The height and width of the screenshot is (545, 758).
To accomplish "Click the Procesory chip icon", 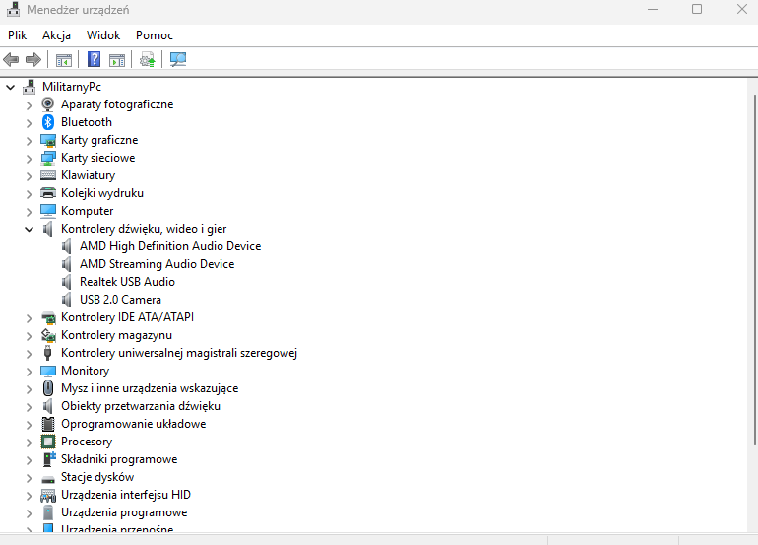I will tap(48, 442).
